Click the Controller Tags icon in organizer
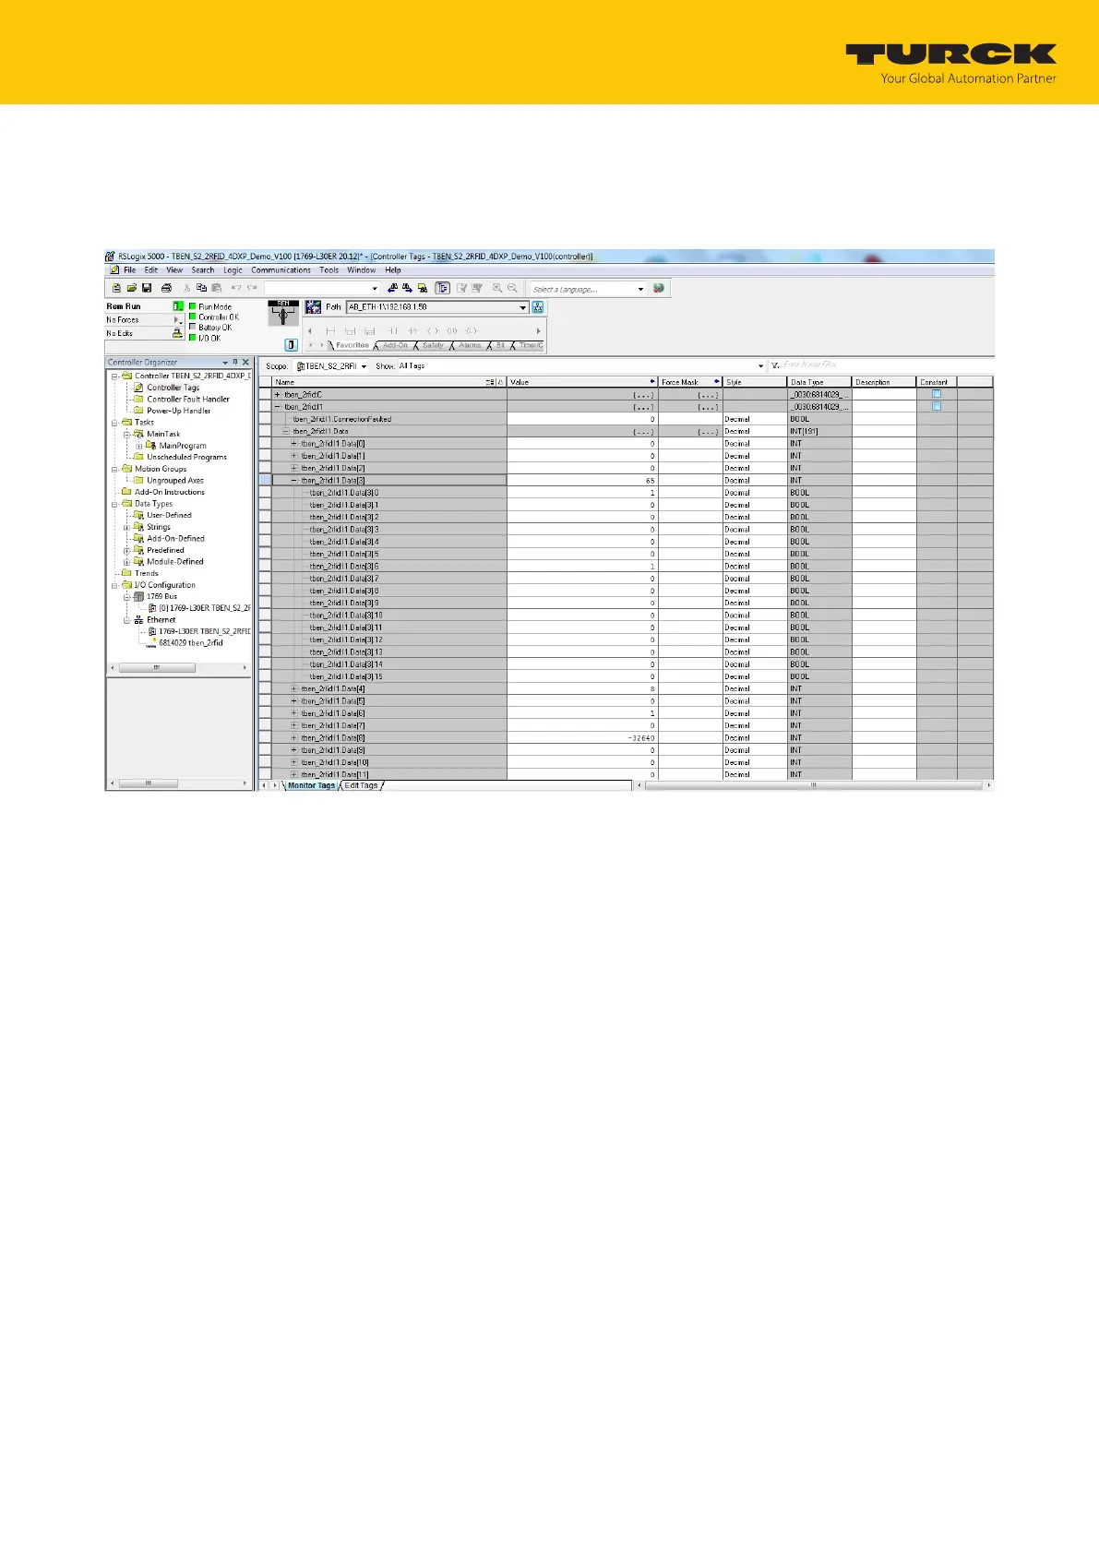This screenshot has height=1554, width=1099. [x=140, y=388]
